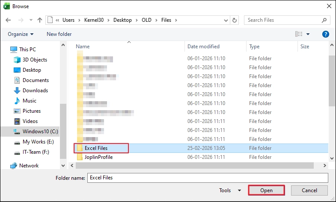Click the Downloads arrow icon
Image resolution: width=336 pixels, height=202 pixels.
click(17, 91)
